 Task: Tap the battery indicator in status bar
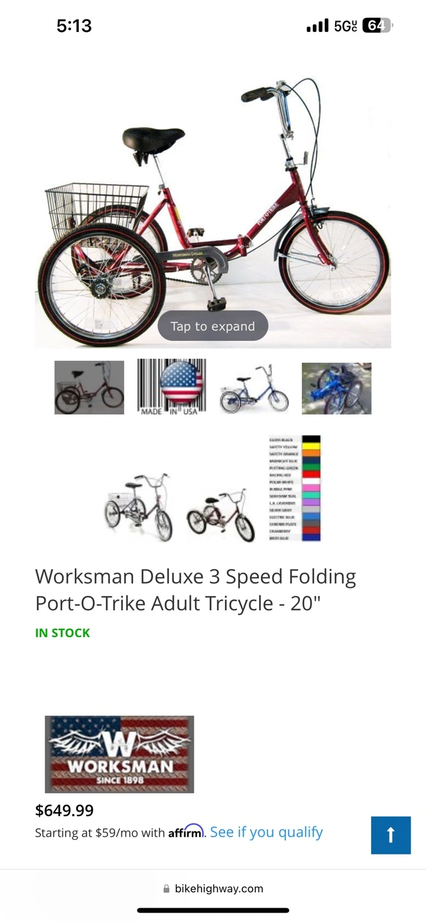377,26
